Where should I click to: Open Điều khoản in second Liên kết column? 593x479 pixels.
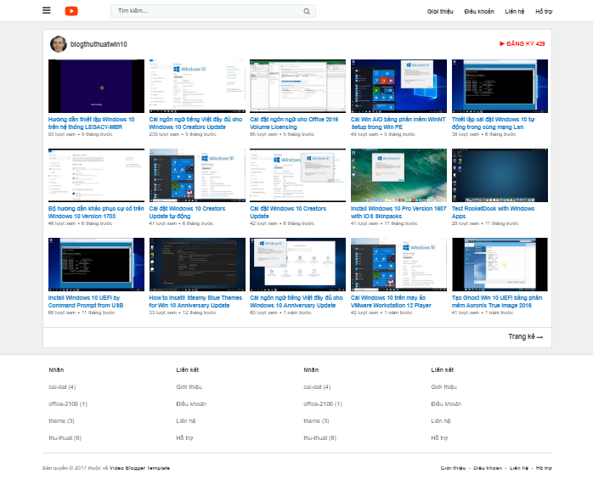446,403
